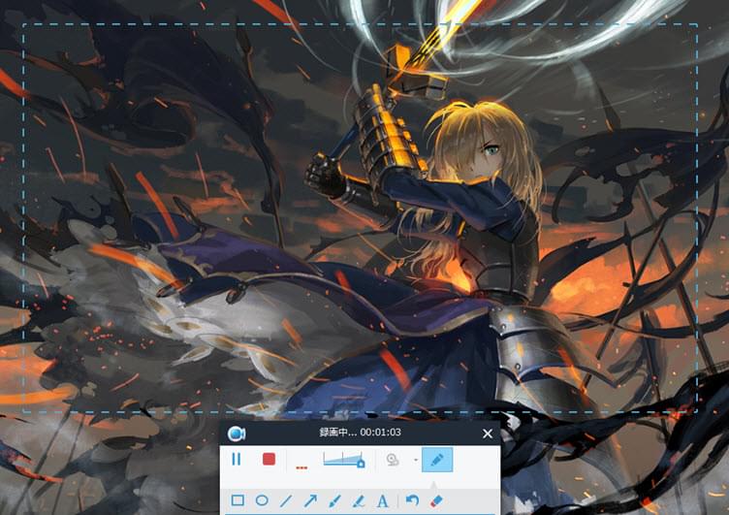Activate the highlighter marker tool
Image resolution: width=729 pixels, height=515 pixels.
(358, 500)
